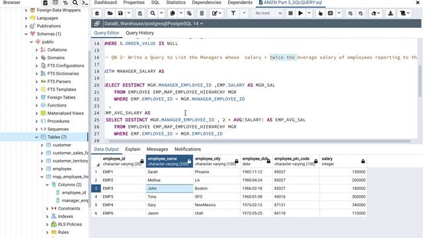Select the Materialized Views tree item
423x238 pixels.
coord(65,113)
